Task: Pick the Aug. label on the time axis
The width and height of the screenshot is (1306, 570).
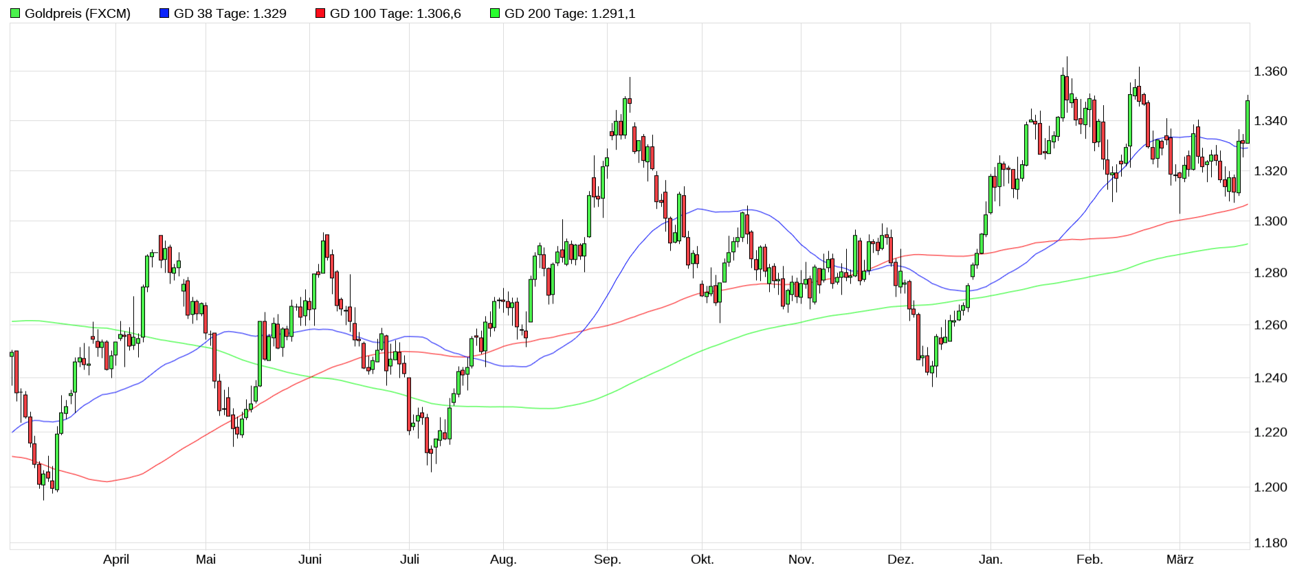Action: (x=503, y=560)
